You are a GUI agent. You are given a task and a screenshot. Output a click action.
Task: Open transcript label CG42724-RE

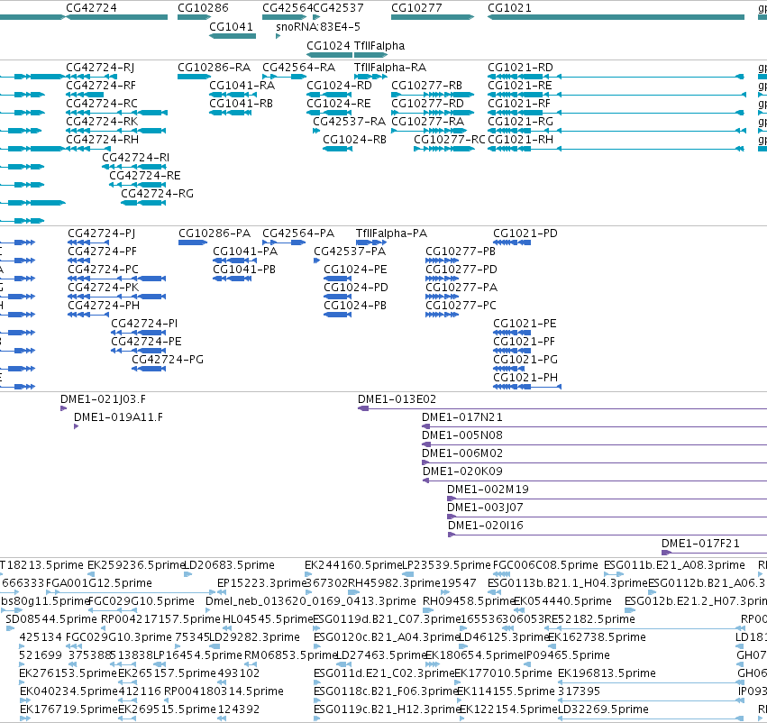[x=145, y=176]
